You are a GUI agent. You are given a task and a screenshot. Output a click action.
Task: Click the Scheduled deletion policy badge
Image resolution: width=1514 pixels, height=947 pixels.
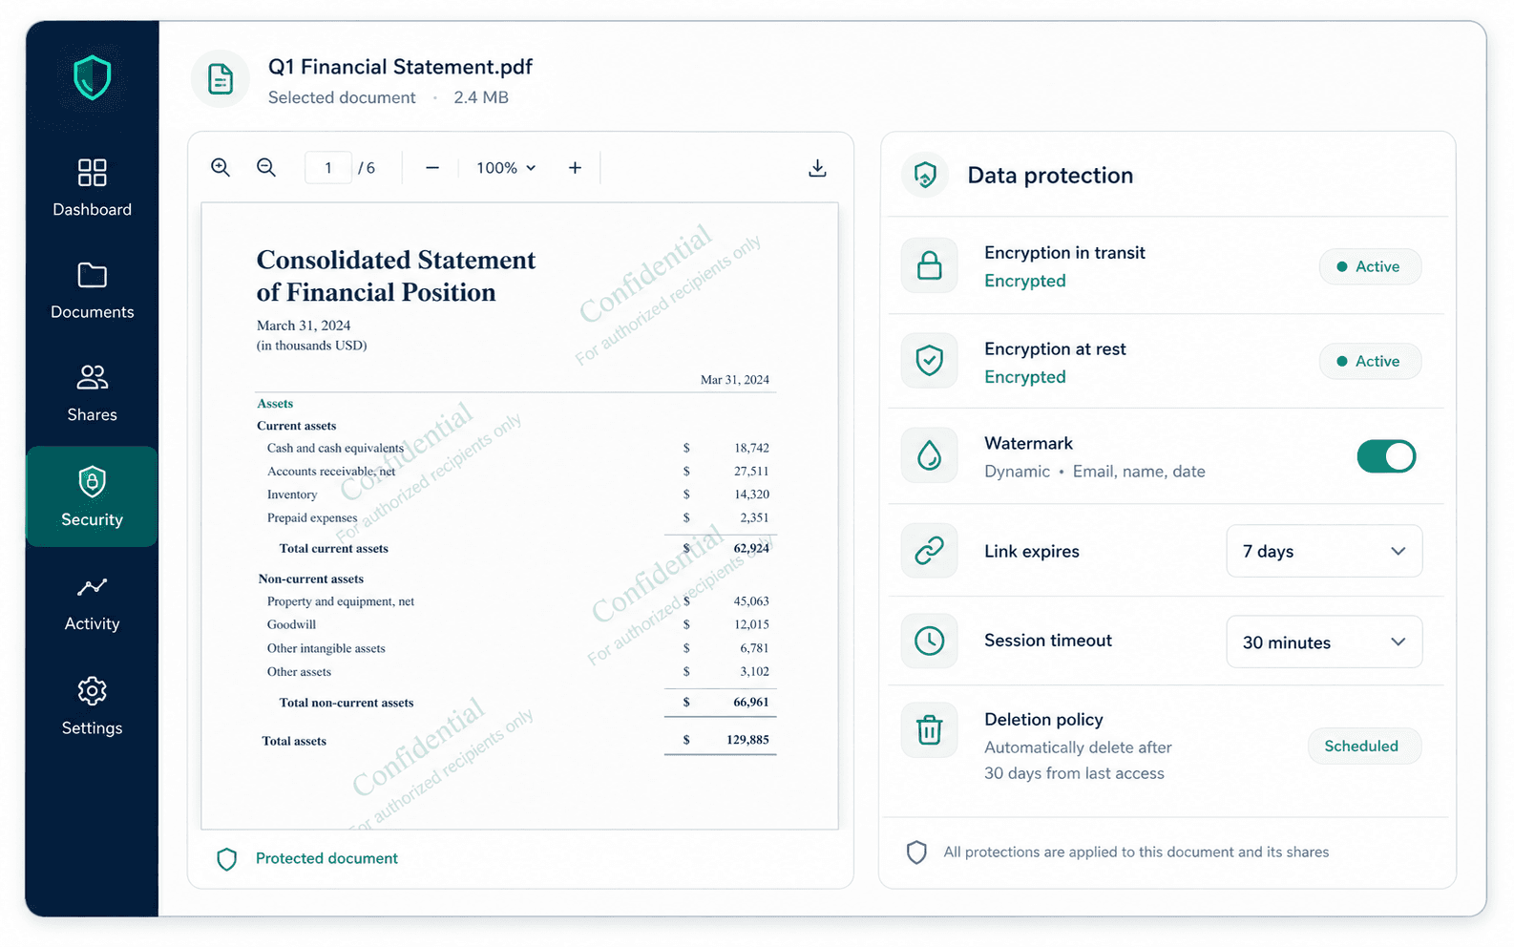(1363, 747)
